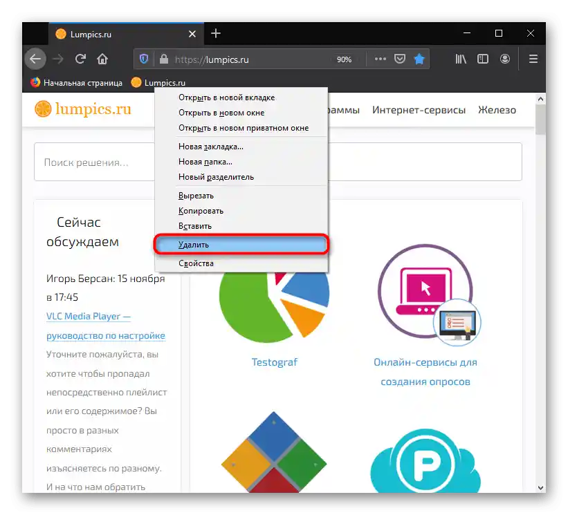Open the "VLC Media Player" article link
568x515 pixels.
coord(88,316)
